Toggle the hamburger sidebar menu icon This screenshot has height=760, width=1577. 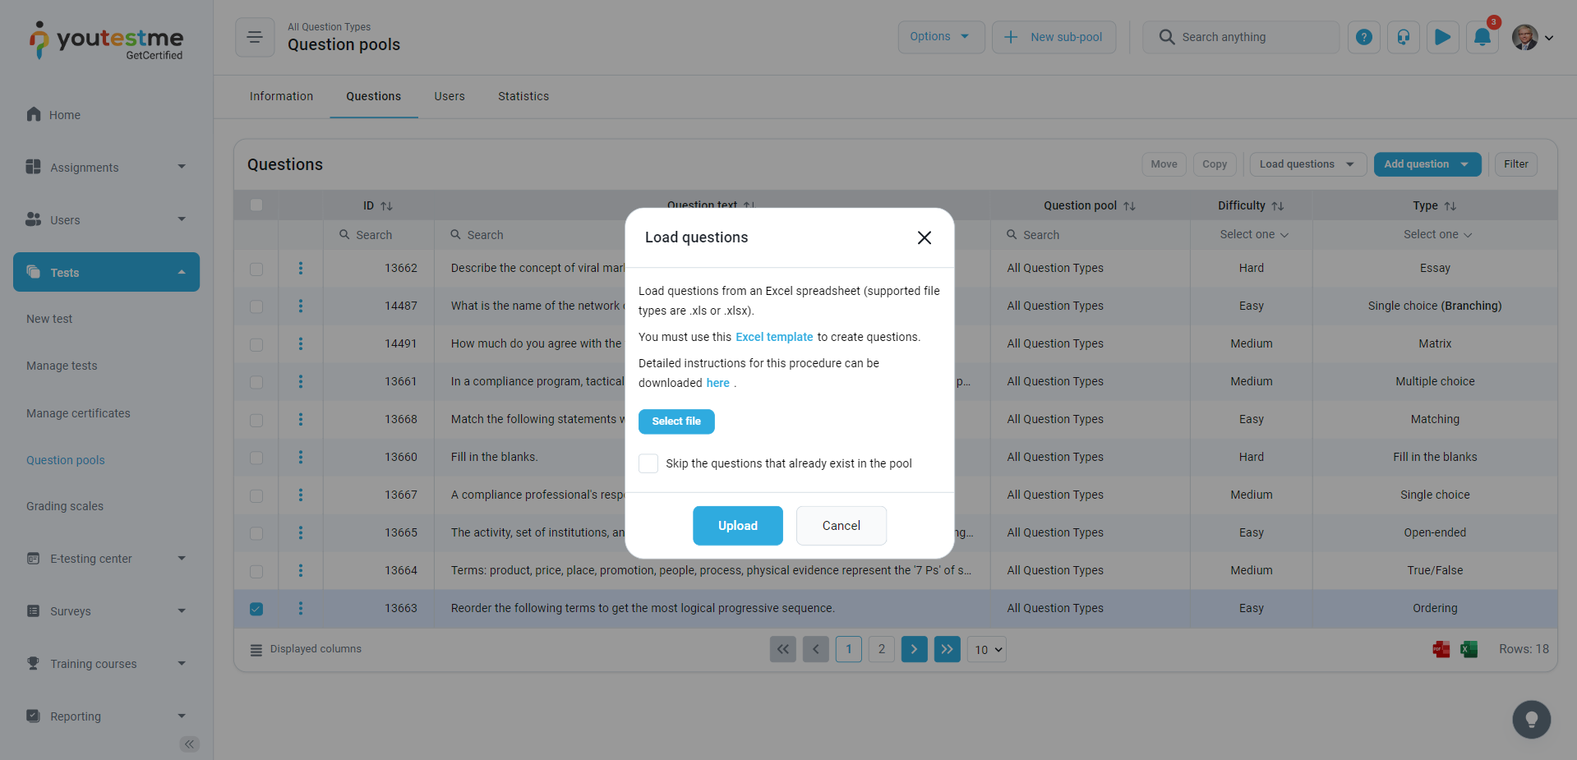click(x=255, y=37)
